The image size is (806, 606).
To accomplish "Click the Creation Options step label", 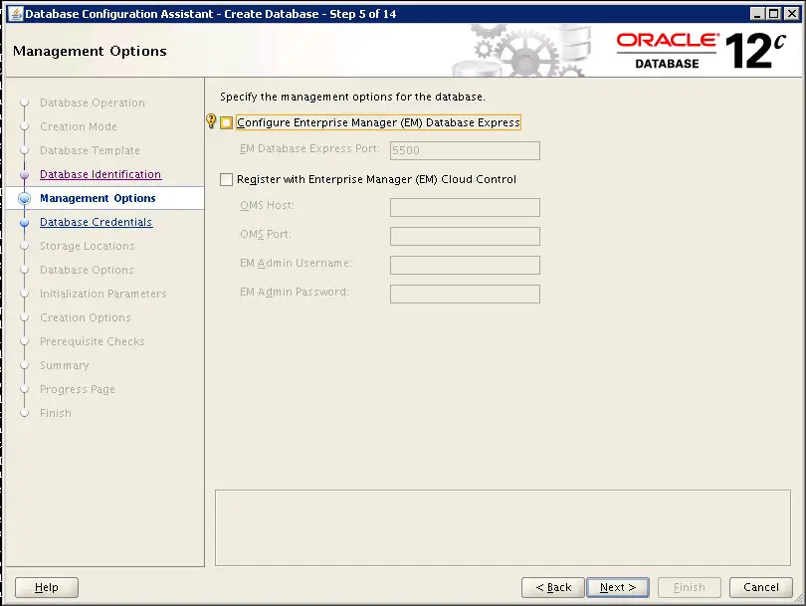I will (86, 317).
